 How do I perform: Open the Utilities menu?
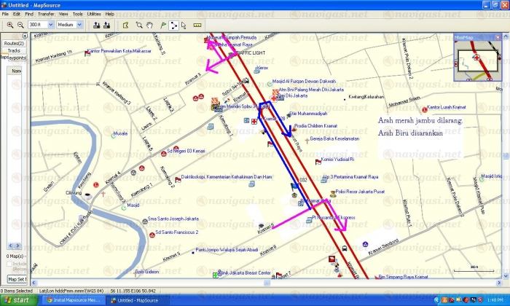(x=94, y=14)
